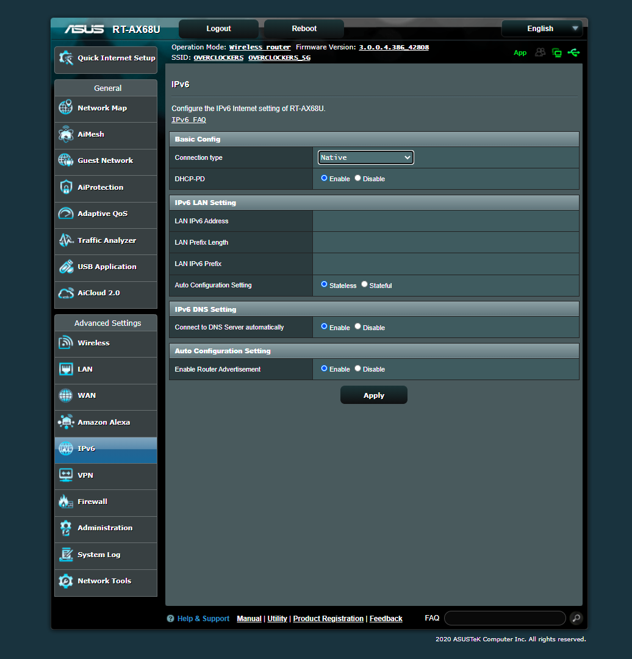The height and width of the screenshot is (659, 632).
Task: Go to the System Log label
Action: point(99,555)
